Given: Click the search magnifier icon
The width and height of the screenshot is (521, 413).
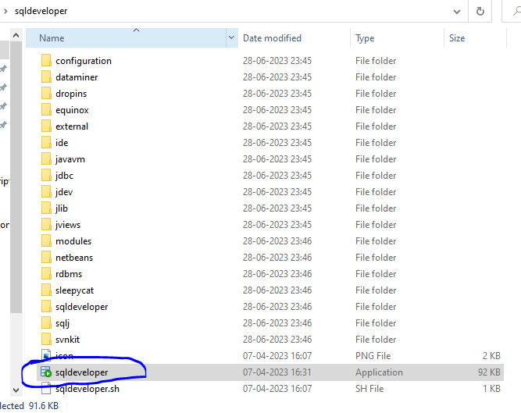Looking at the screenshot, I should 516,11.
